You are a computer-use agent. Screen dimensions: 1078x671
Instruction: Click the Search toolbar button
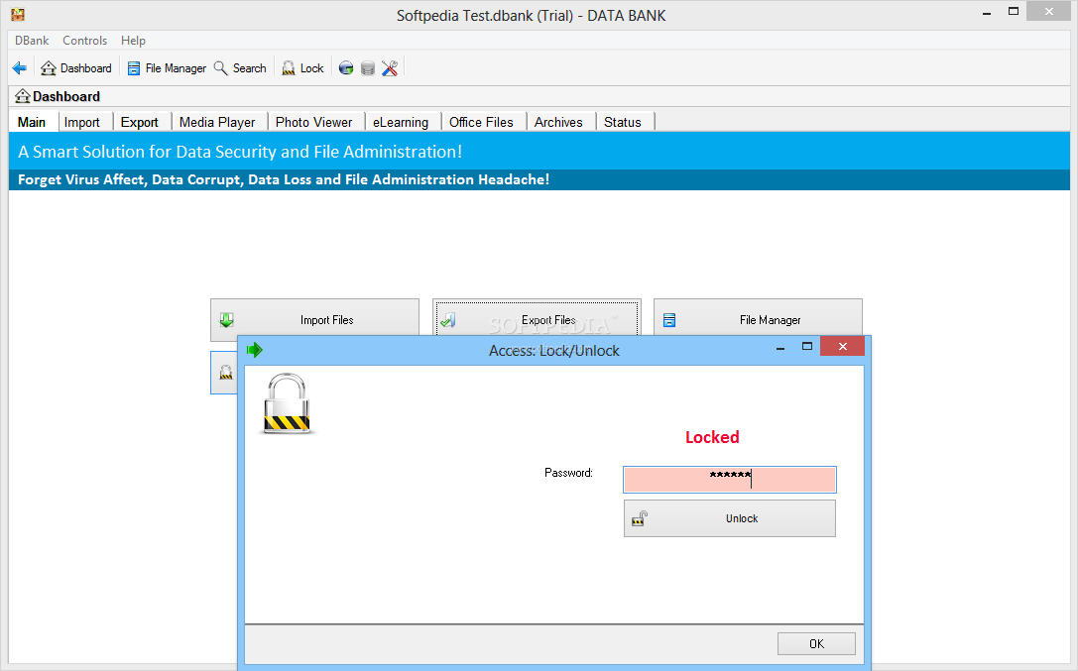[x=240, y=68]
